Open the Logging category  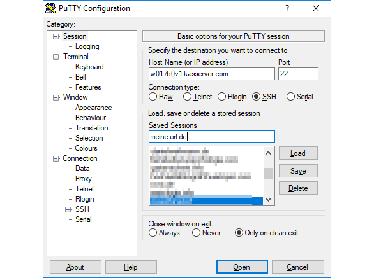[x=87, y=46]
